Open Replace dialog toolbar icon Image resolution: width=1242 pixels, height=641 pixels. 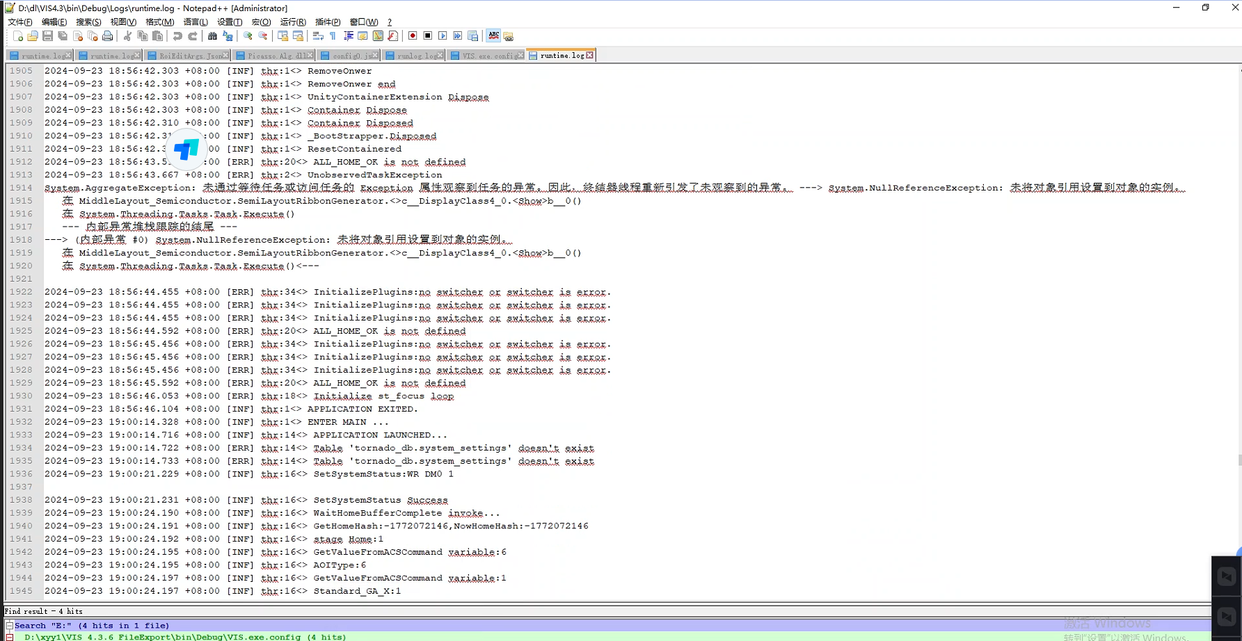pos(228,36)
